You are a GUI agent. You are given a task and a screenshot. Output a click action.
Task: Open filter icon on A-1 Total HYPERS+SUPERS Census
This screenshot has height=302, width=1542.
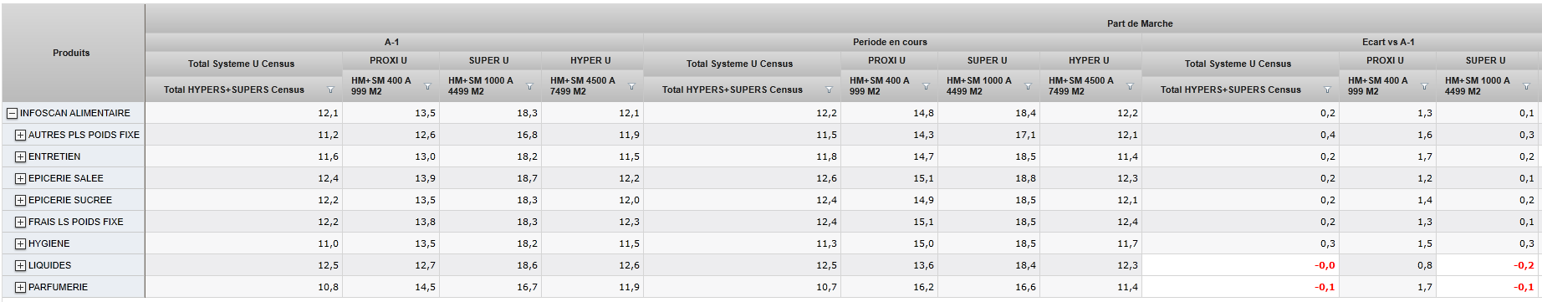click(330, 90)
